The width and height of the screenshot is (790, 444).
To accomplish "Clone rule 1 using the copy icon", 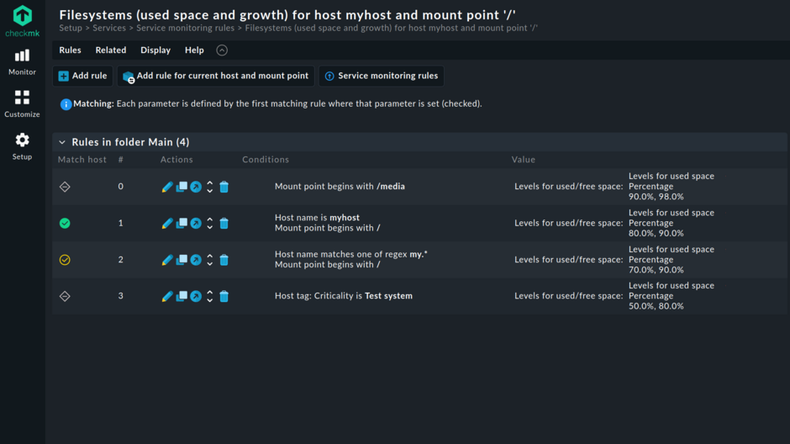I will (x=182, y=223).
